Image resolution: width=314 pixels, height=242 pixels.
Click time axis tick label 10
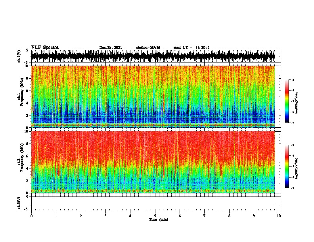click(279, 216)
